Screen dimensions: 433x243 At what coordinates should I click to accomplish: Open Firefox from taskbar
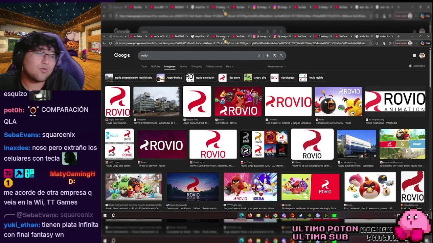250,215
